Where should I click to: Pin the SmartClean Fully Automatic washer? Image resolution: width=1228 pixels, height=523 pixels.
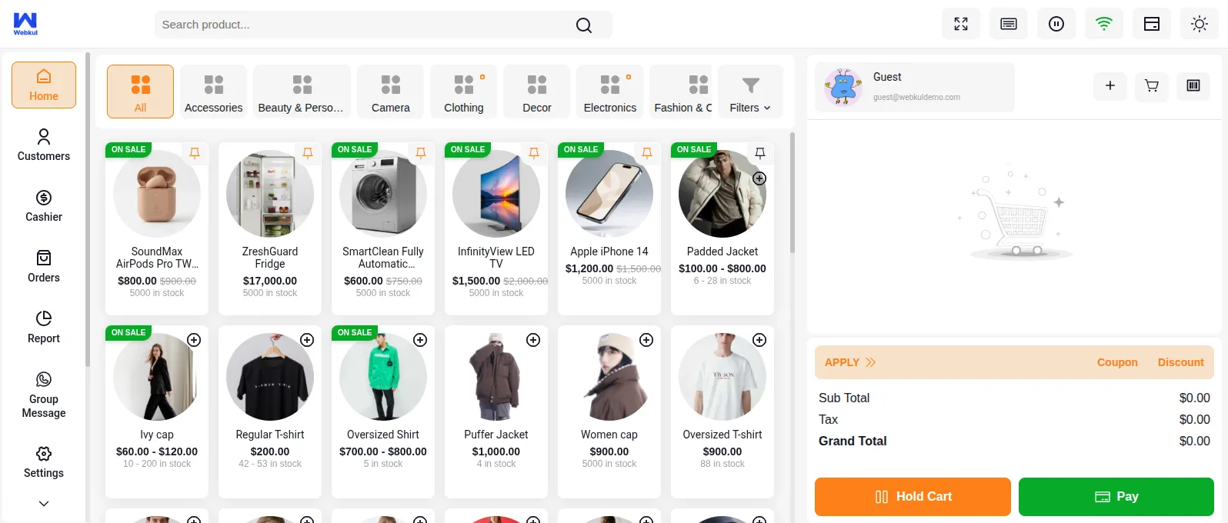click(421, 153)
